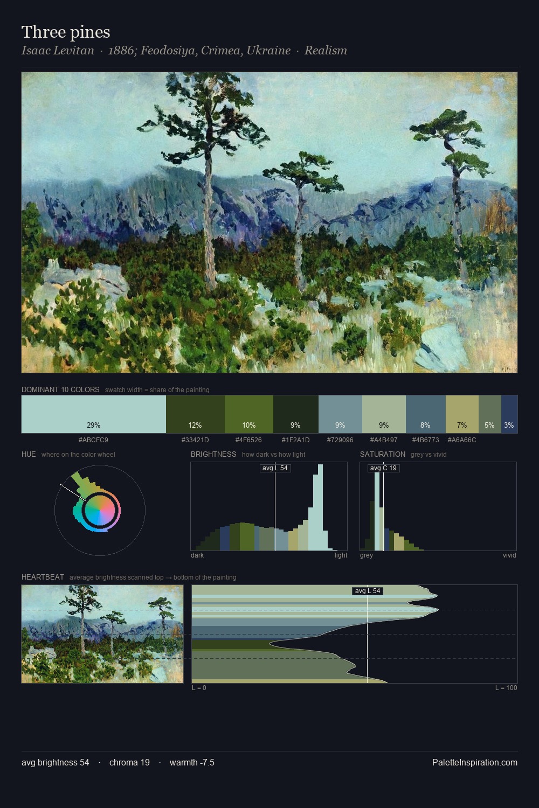Select the grey-blue swatch #729096
Image resolution: width=539 pixels, height=808 pixels.
click(340, 414)
